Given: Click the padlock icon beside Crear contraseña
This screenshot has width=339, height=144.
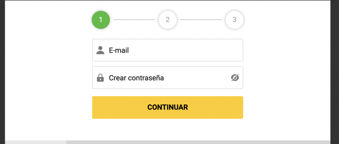Looking at the screenshot, I should tap(100, 78).
